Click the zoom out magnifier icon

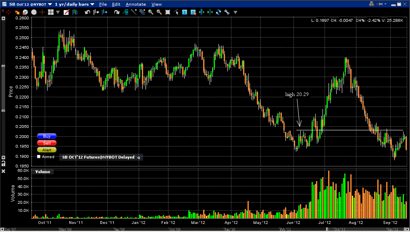(159, 12)
